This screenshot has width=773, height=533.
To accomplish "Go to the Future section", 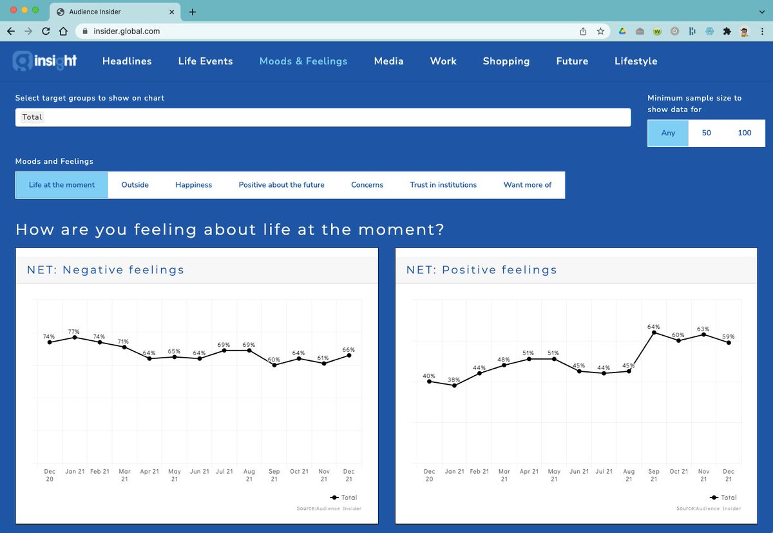I will click(x=572, y=61).
